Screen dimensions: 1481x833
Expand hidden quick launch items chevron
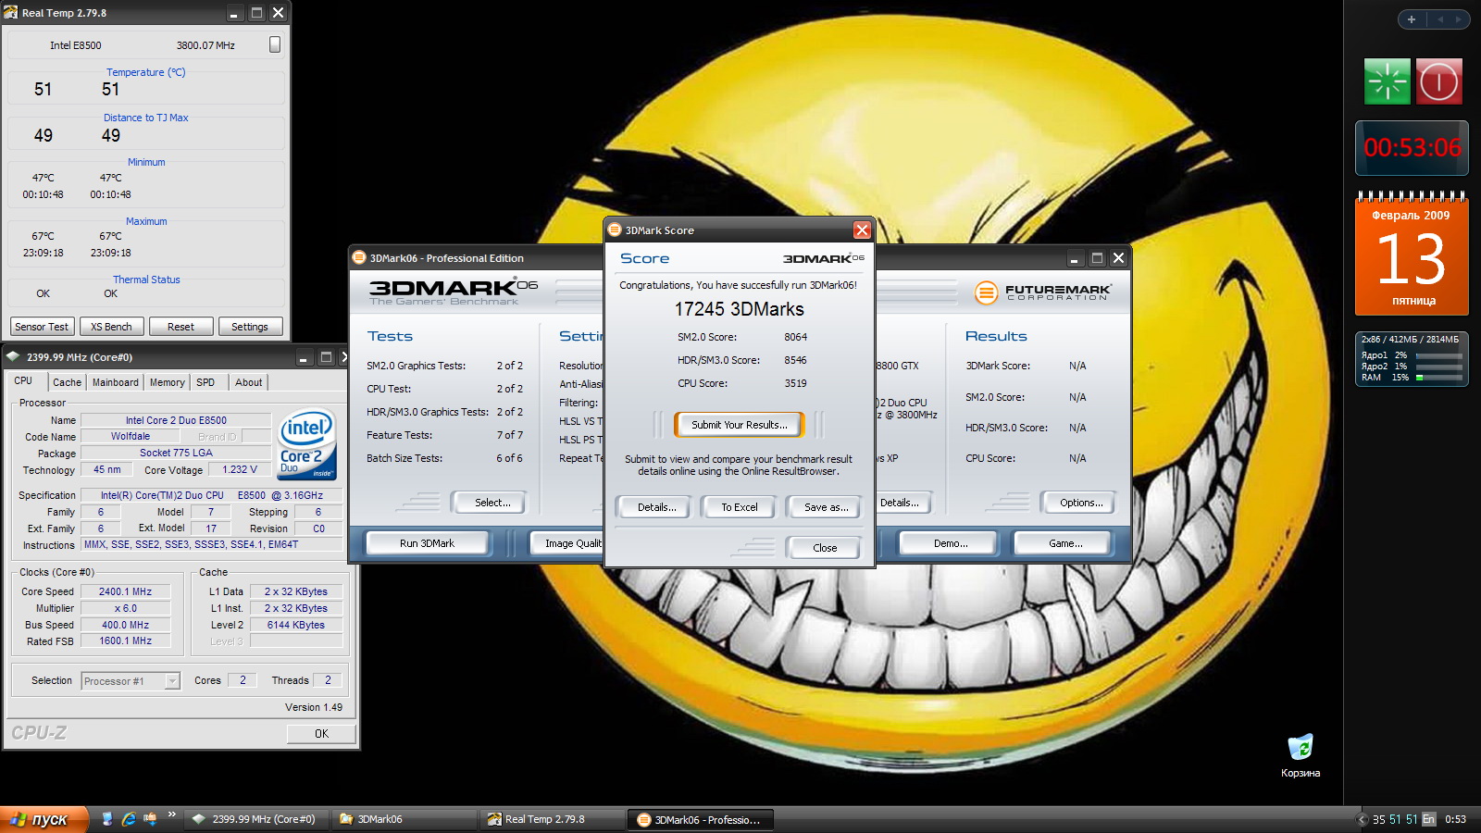coord(171,814)
